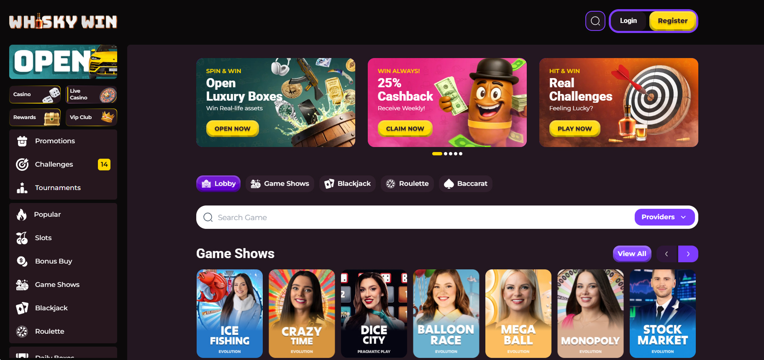Open the Vip Club tile
This screenshot has height=360, width=764.
(x=91, y=117)
